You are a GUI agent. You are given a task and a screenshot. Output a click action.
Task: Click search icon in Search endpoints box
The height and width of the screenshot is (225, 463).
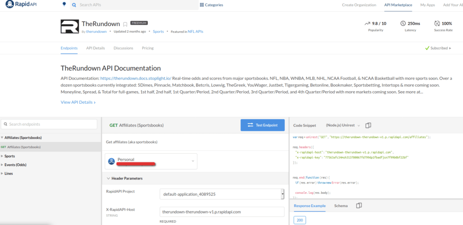[5, 124]
